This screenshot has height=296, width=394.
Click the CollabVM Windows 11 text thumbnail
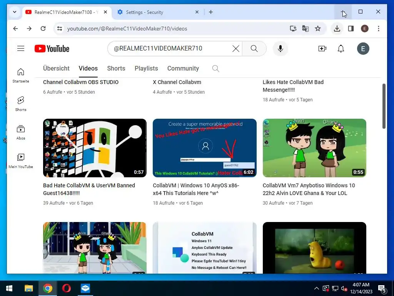click(x=205, y=248)
